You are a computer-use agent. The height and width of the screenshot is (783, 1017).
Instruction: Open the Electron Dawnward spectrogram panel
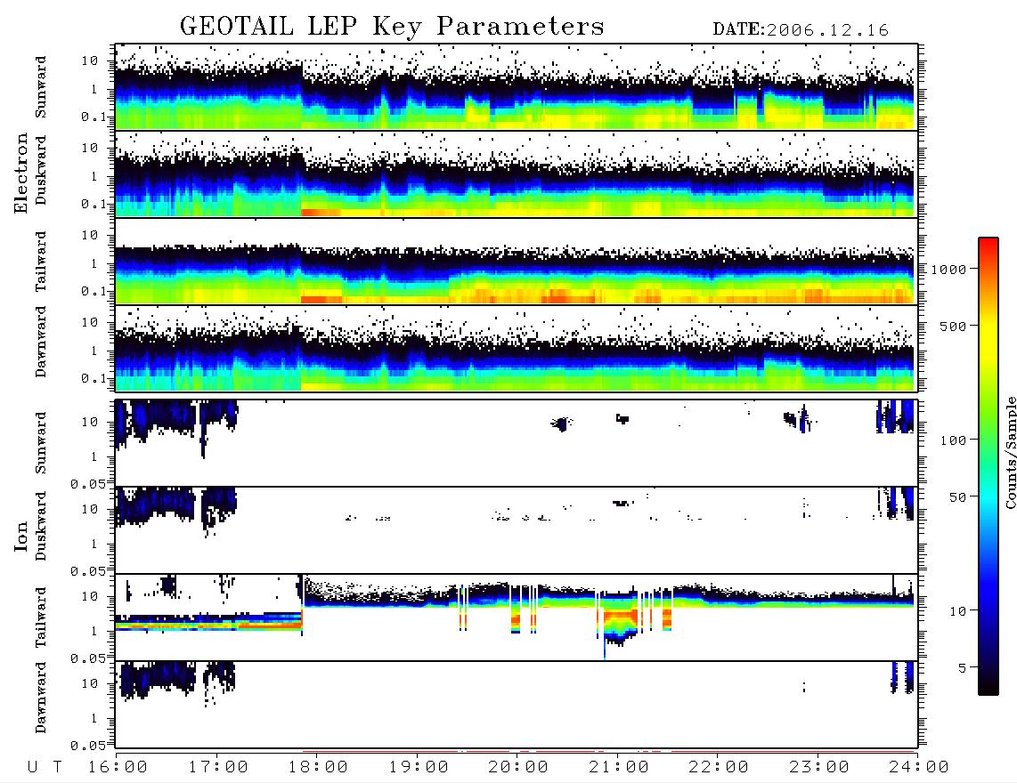coord(517,348)
